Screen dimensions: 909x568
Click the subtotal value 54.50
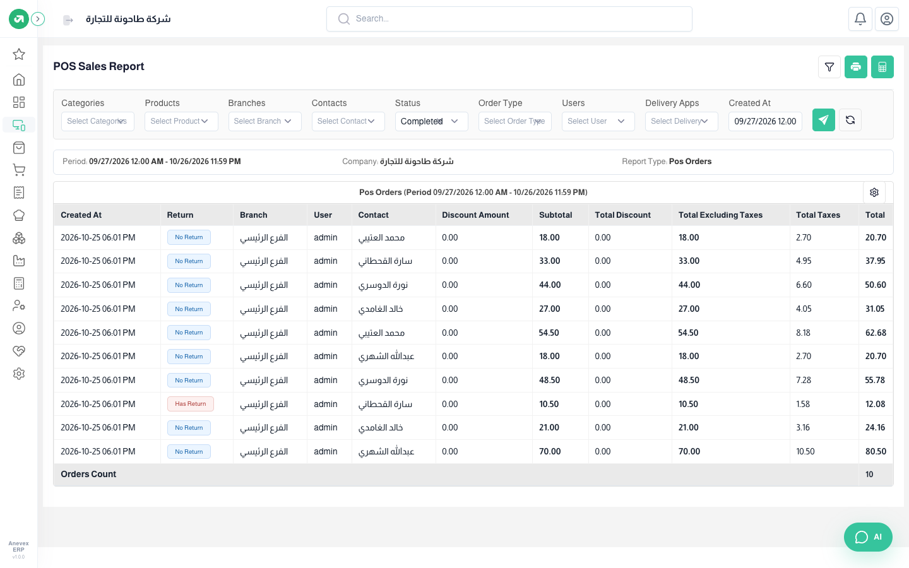point(549,333)
